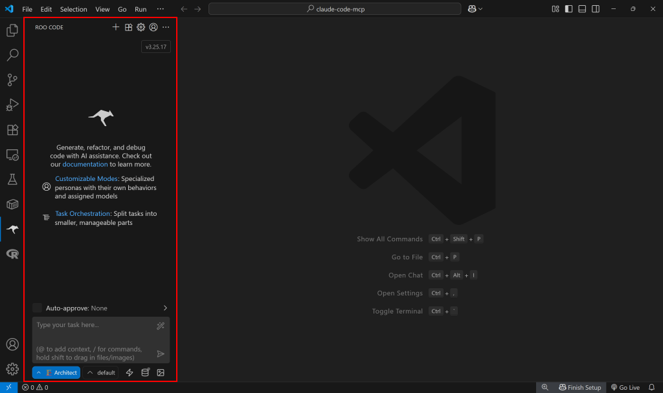Open the Run menu
Image resolution: width=663 pixels, height=393 pixels.
140,9
